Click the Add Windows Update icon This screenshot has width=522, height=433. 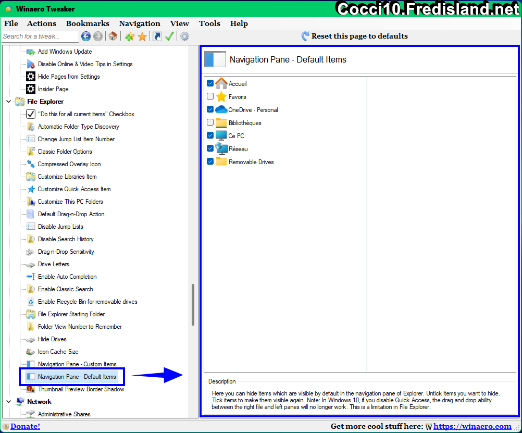click(31, 52)
